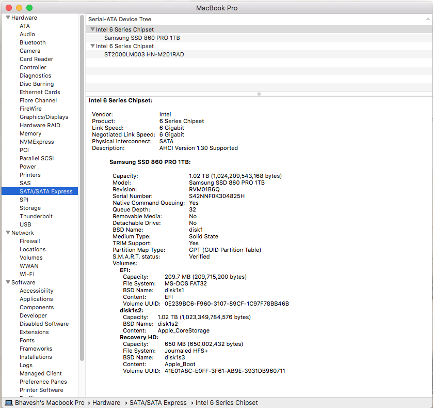
Task: Open Applications software list
Action: 36,299
